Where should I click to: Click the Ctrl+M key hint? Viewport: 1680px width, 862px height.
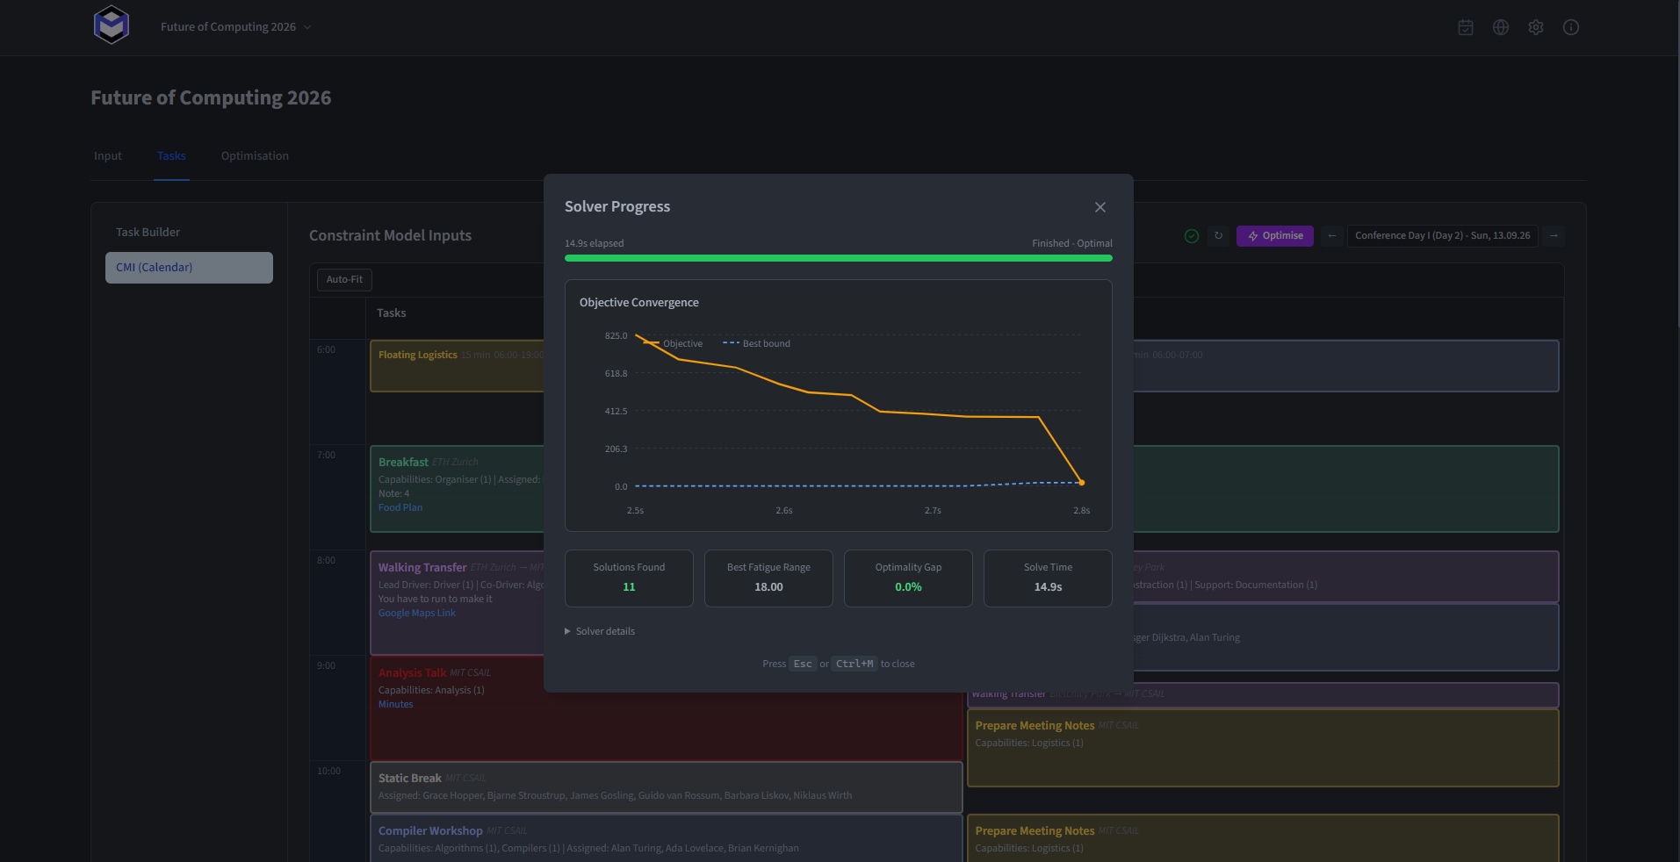coord(854,664)
